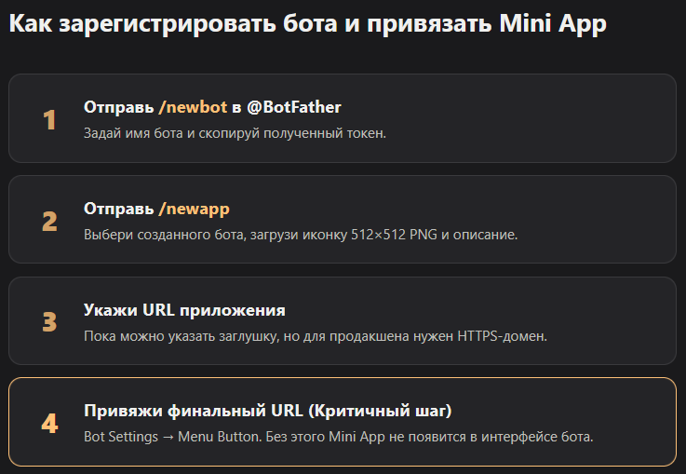Select title 'Привяжи финальный URL (Критичный шаг)'
The image size is (686, 474).
[x=268, y=411]
